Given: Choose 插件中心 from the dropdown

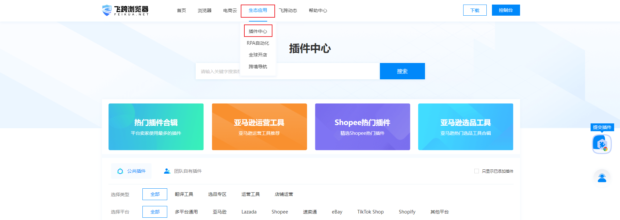Looking at the screenshot, I should (258, 31).
